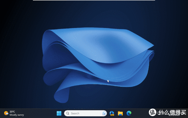Viewport: 188px width, 118px height.
Task: Open the Windows Start menu
Action: click(59, 113)
